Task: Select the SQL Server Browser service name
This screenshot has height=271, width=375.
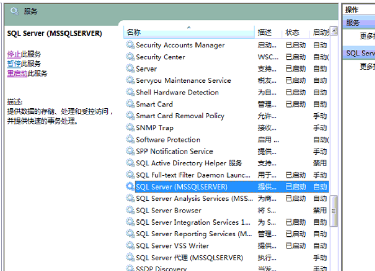Action: 168,210
